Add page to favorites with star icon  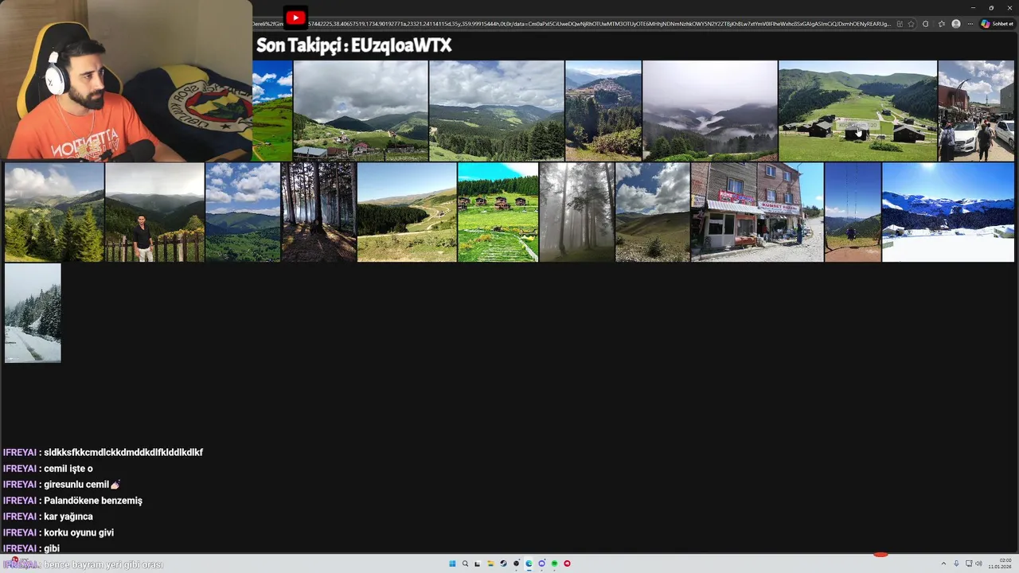(x=911, y=24)
